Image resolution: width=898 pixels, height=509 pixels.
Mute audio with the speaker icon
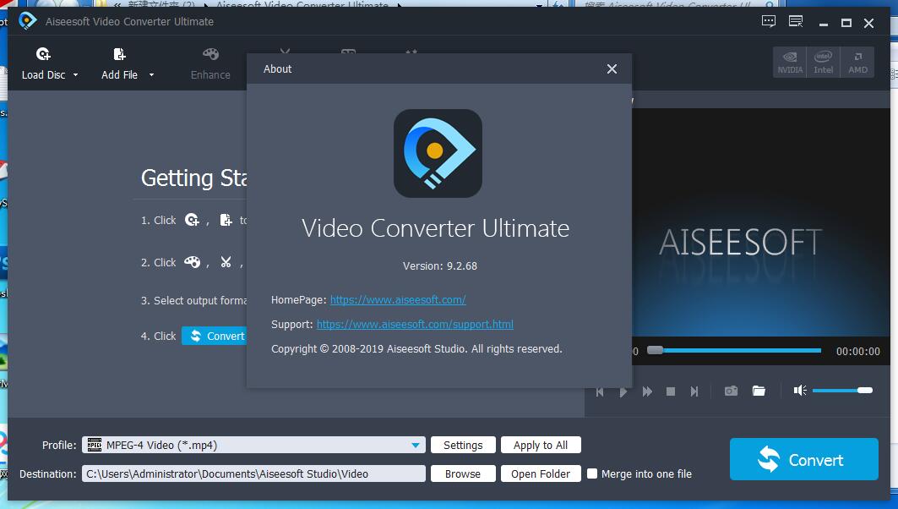point(800,391)
